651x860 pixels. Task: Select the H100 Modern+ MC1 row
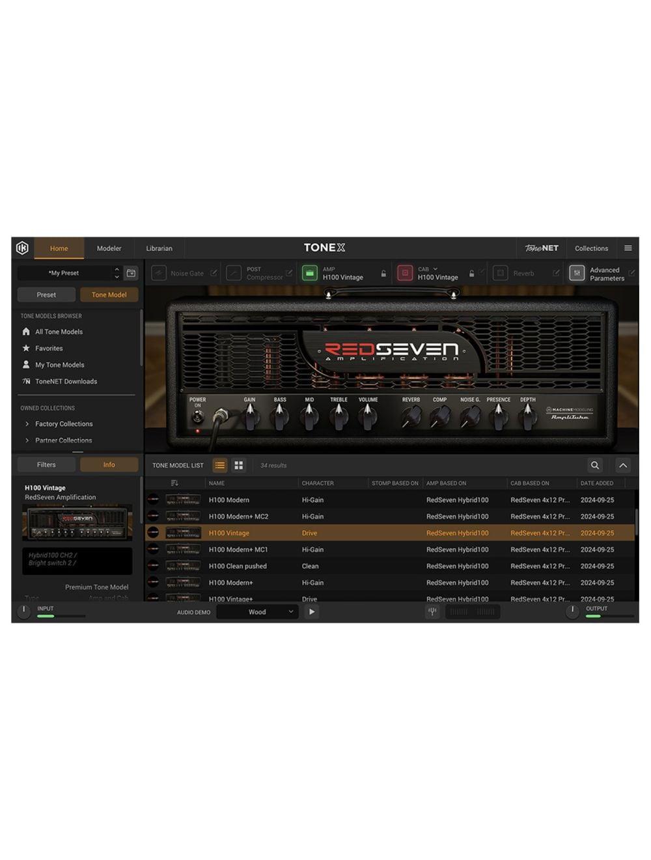(x=389, y=549)
